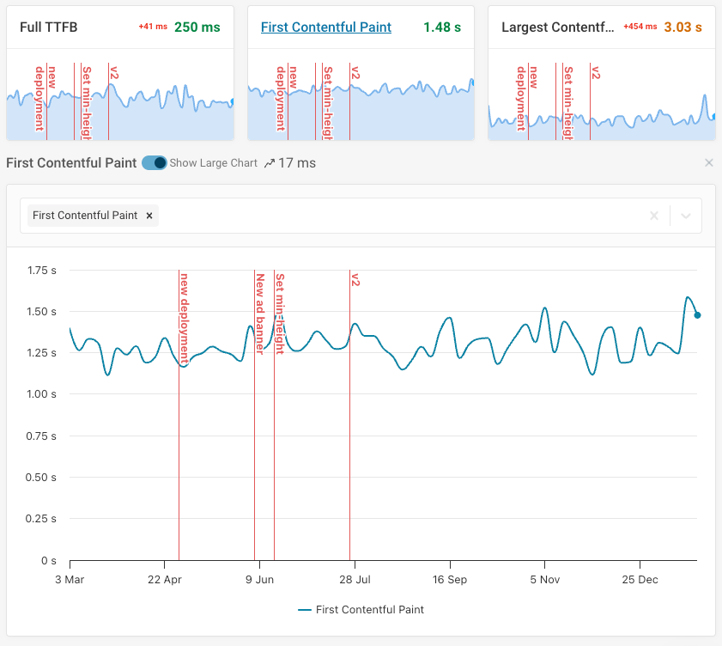Viewport: 722px width, 646px height.
Task: Click the trend arrow icon beside 17 ms
Action: coord(270,163)
